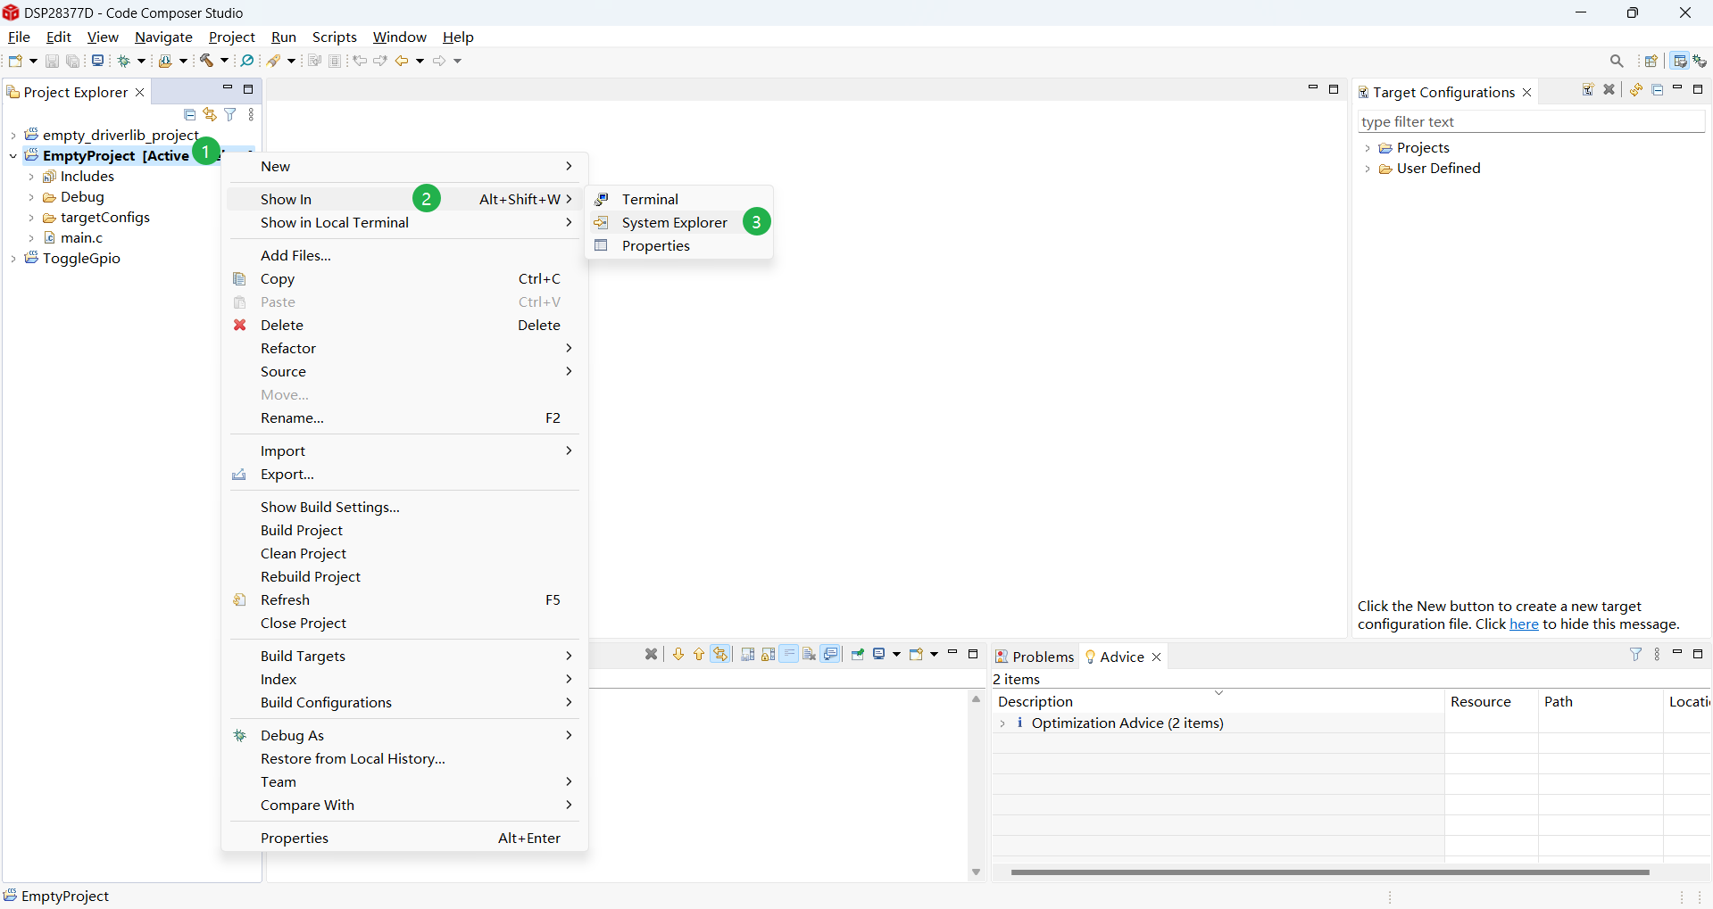The height and width of the screenshot is (909, 1713).
Task: Select System Explorer from the submenu
Action: tap(674, 223)
